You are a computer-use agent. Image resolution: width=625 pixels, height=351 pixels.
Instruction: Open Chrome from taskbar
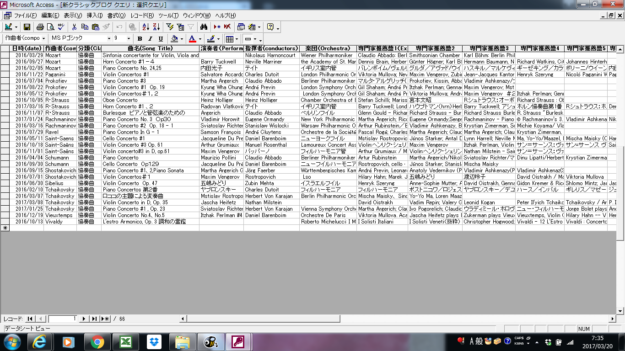[97, 341]
